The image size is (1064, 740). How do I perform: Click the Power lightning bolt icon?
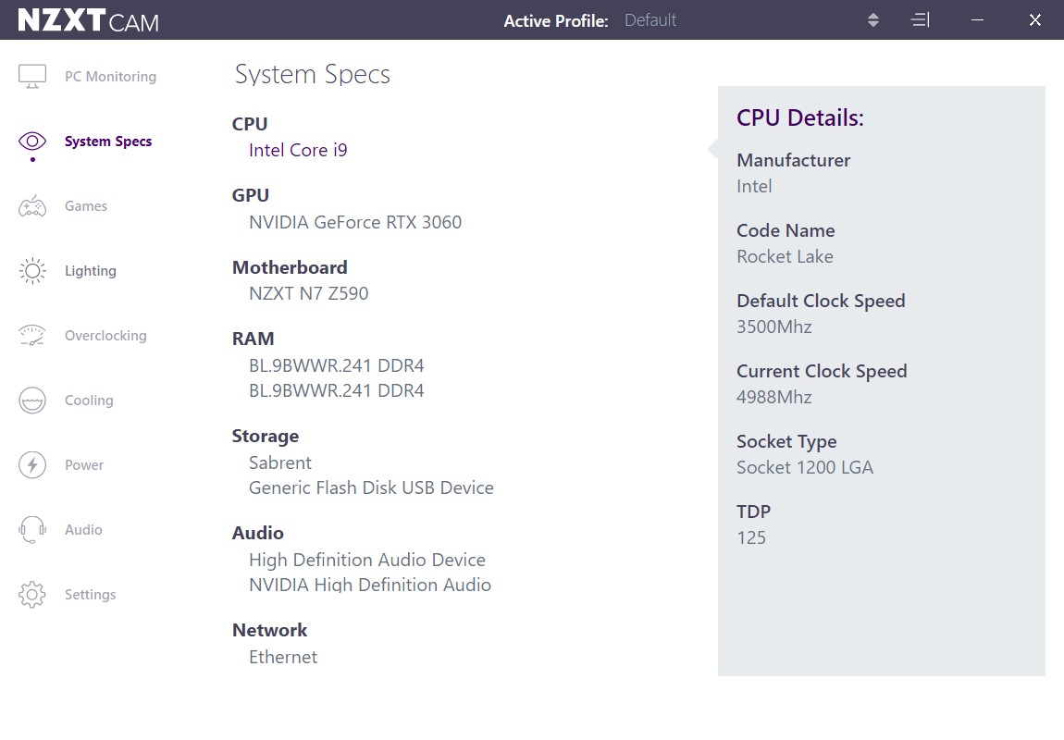[31, 464]
